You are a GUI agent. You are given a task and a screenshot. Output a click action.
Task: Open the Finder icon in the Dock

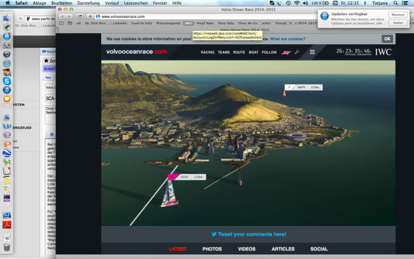[6, 18]
